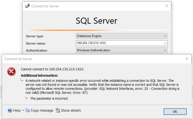Close the Connect to Server window
193x119 pixels.
point(166,6)
